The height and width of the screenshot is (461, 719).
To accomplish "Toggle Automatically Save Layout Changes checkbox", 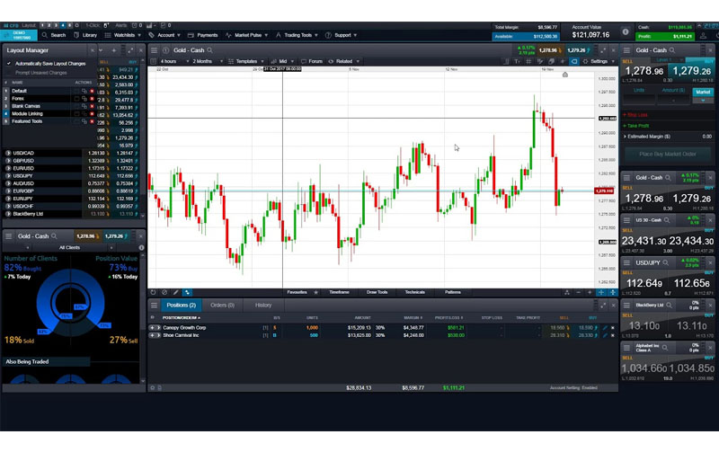I will click(9, 64).
